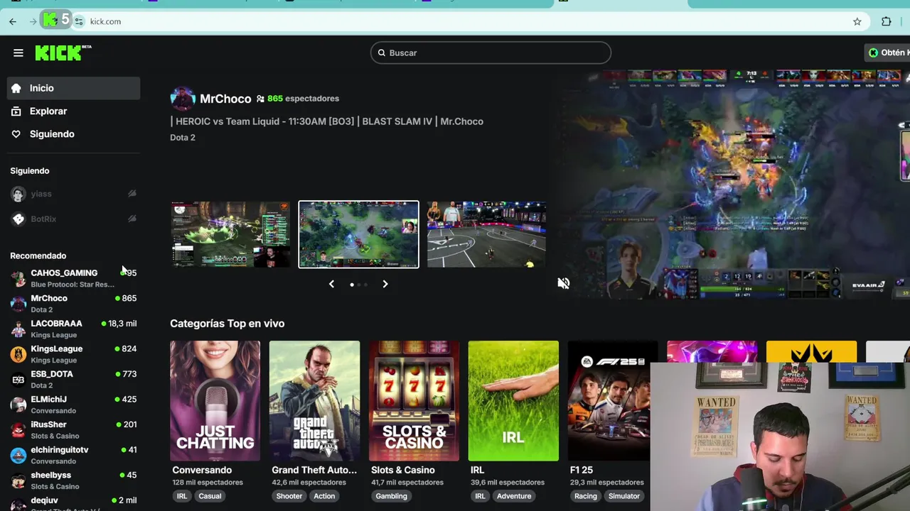Open the IRL category card
The image size is (910, 511).
pos(513,400)
